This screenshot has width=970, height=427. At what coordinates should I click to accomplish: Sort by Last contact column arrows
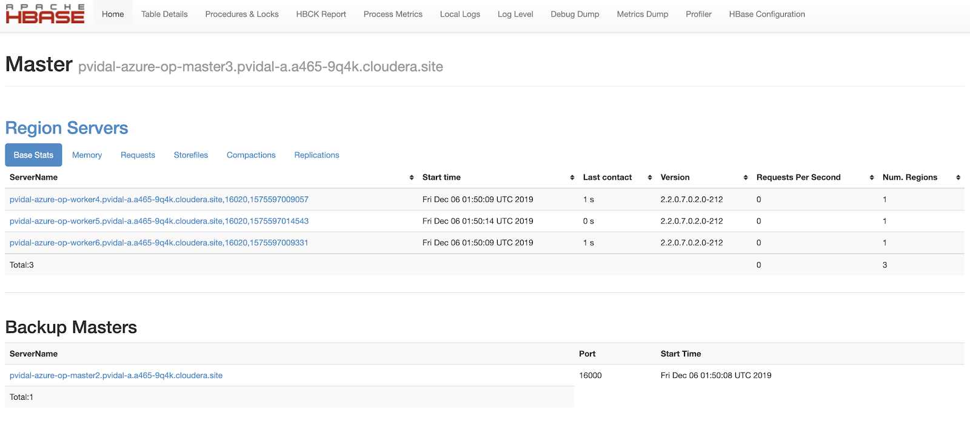point(650,178)
